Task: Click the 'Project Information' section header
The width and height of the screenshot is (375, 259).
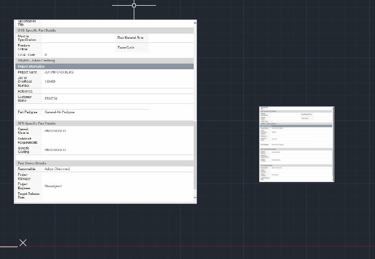Action: (104, 67)
